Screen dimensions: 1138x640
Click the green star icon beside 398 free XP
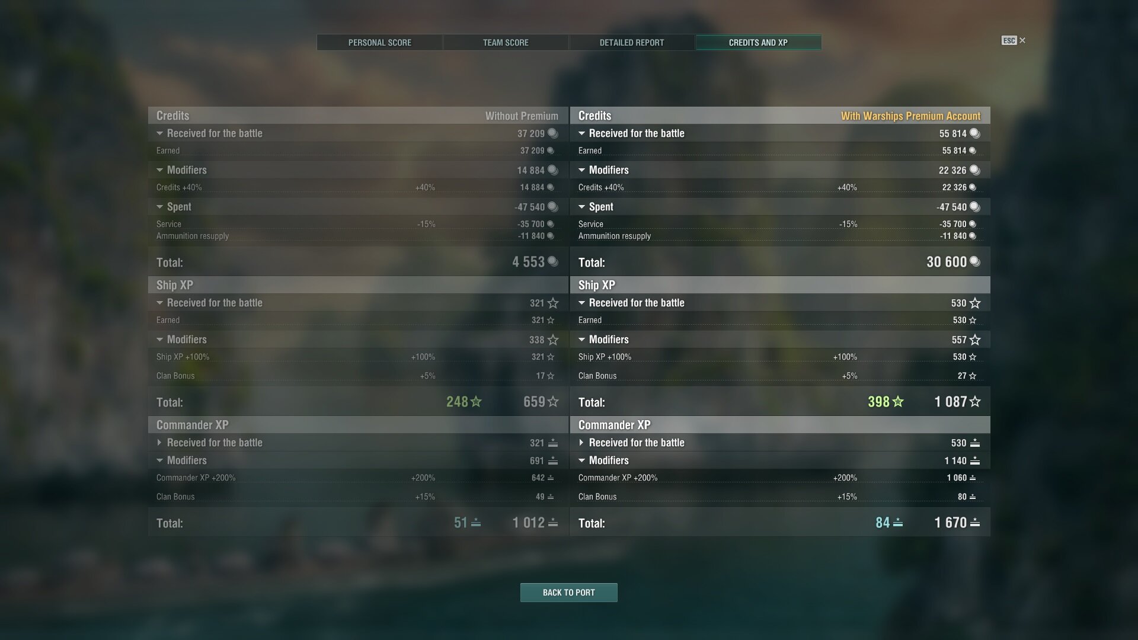pyautogui.click(x=898, y=402)
